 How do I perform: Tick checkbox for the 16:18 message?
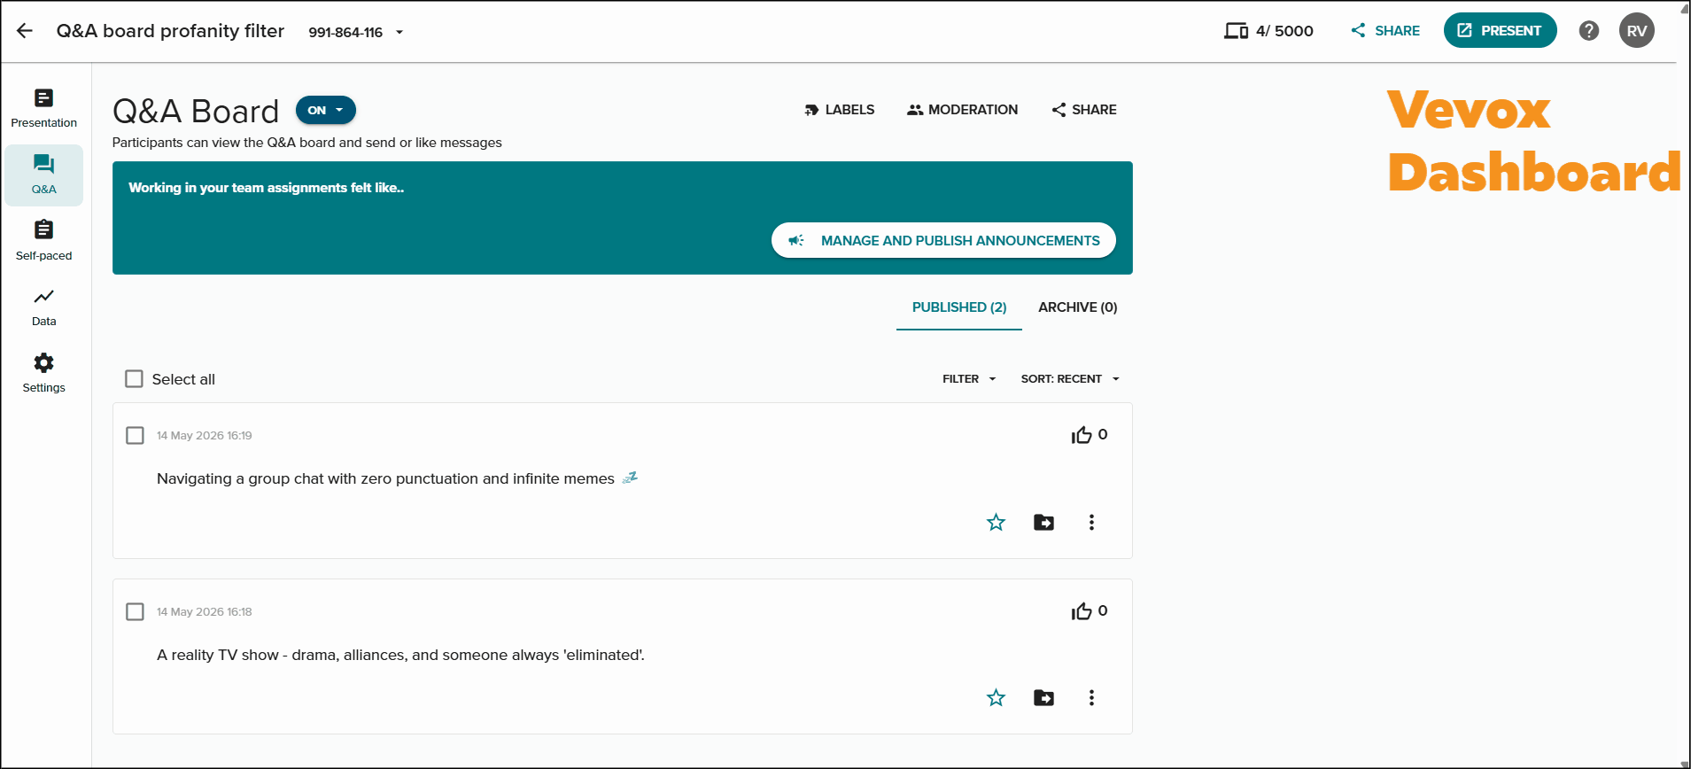(135, 612)
